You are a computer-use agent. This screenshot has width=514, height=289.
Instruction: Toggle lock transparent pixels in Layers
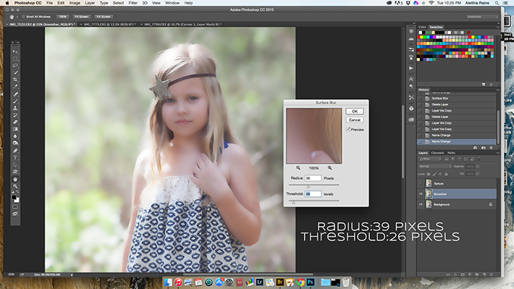tap(429, 174)
